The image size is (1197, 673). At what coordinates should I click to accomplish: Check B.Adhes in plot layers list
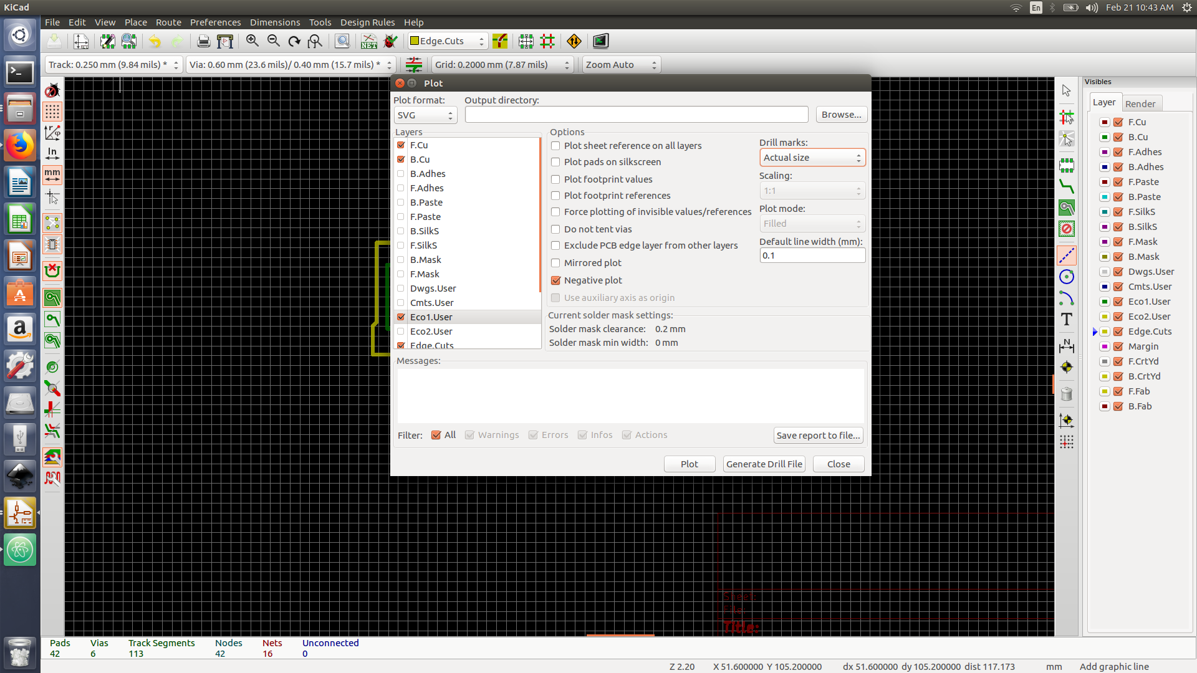pyautogui.click(x=401, y=174)
